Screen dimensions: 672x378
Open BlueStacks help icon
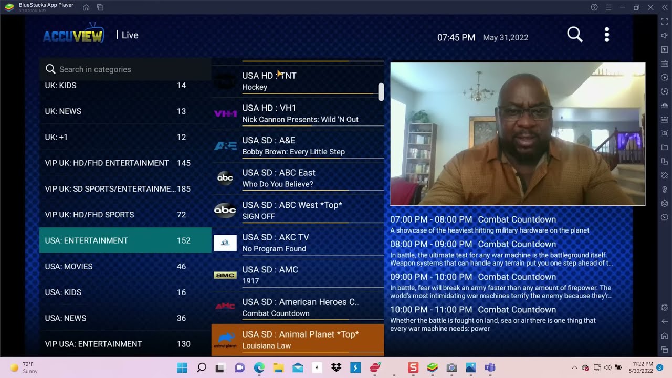click(x=594, y=7)
